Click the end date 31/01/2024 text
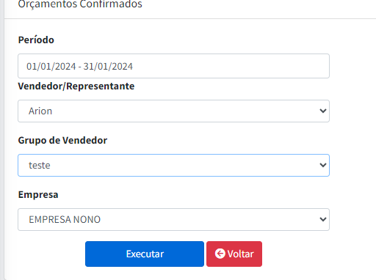Image resolution: width=376 pixels, height=280 pixels. tap(108, 67)
